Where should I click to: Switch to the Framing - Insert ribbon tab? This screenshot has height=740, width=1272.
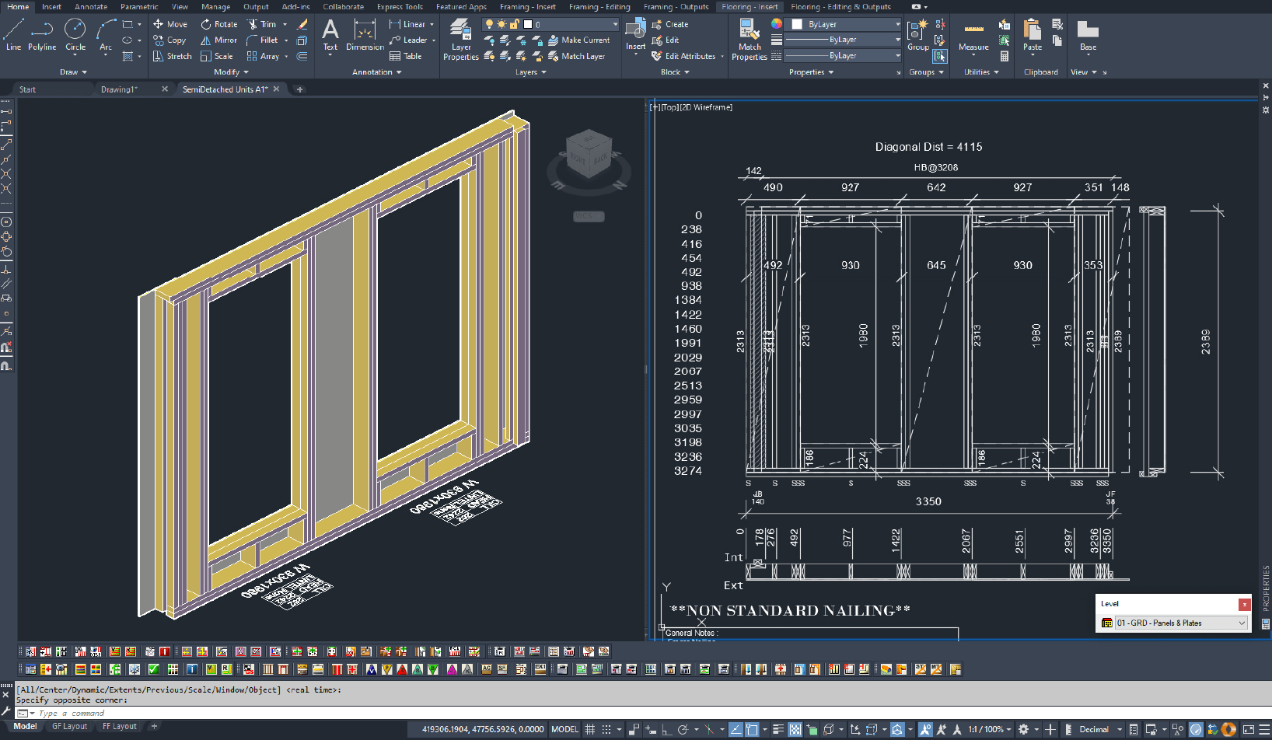point(527,7)
